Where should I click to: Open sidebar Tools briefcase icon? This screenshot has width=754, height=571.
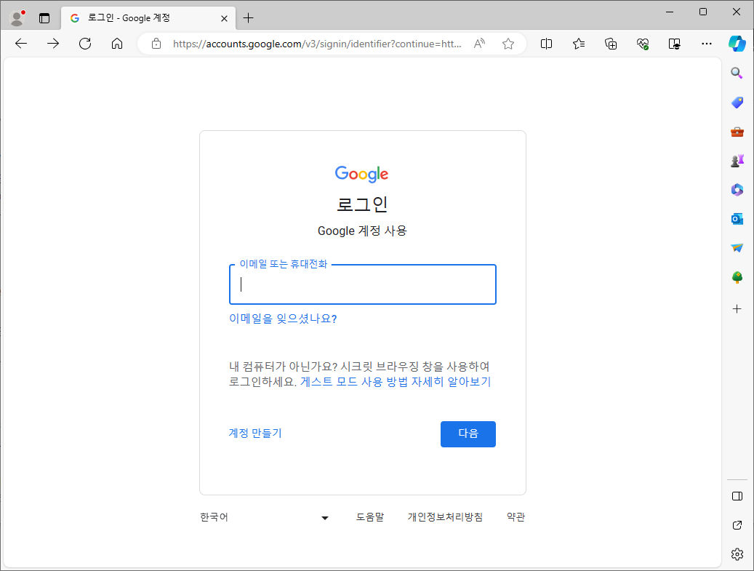click(737, 132)
